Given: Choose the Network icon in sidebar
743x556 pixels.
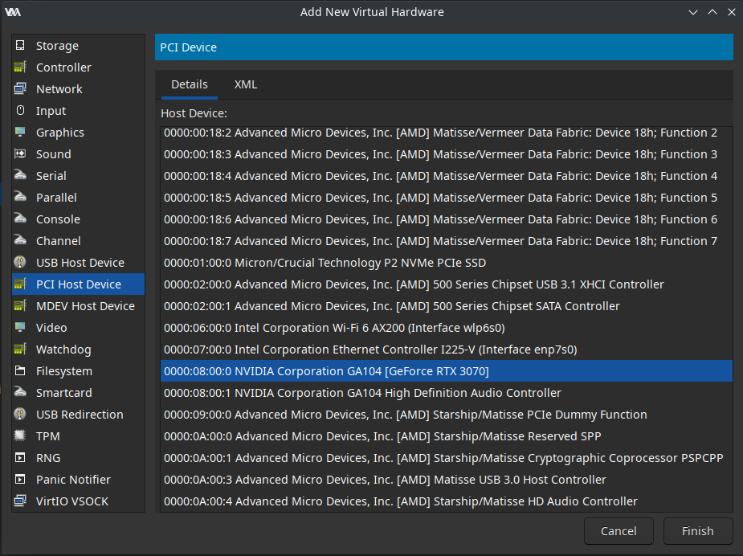Looking at the screenshot, I should coord(20,89).
